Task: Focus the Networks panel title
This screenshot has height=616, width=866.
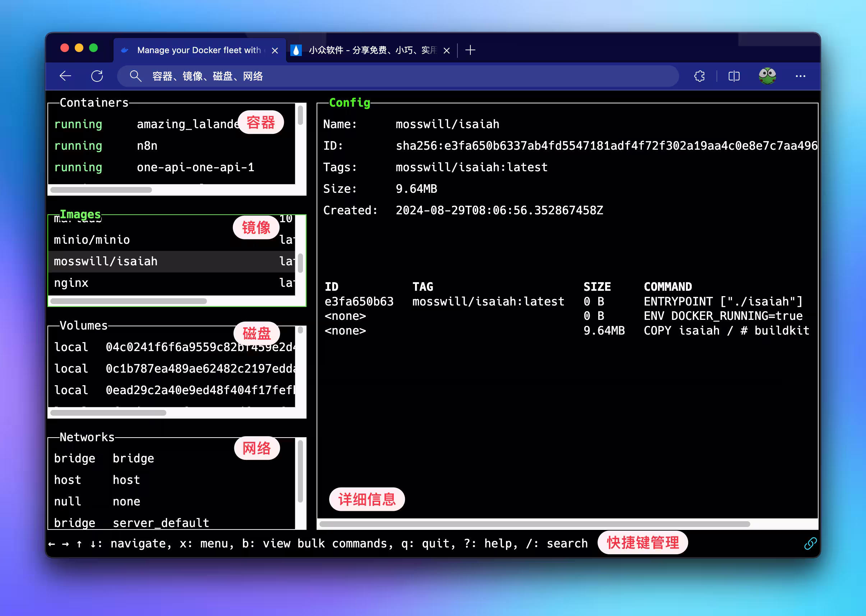Action: point(87,437)
